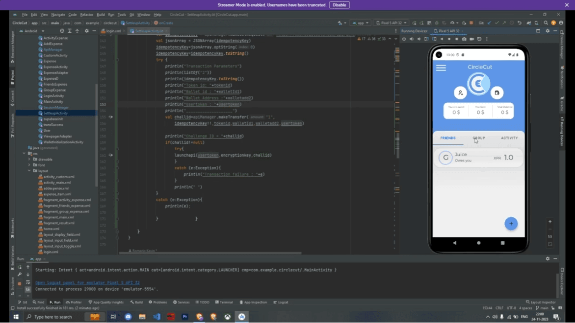Image resolution: width=575 pixels, height=323 pixels.
Task: Click the emulator snapshots clock icon
Action: click(479, 39)
